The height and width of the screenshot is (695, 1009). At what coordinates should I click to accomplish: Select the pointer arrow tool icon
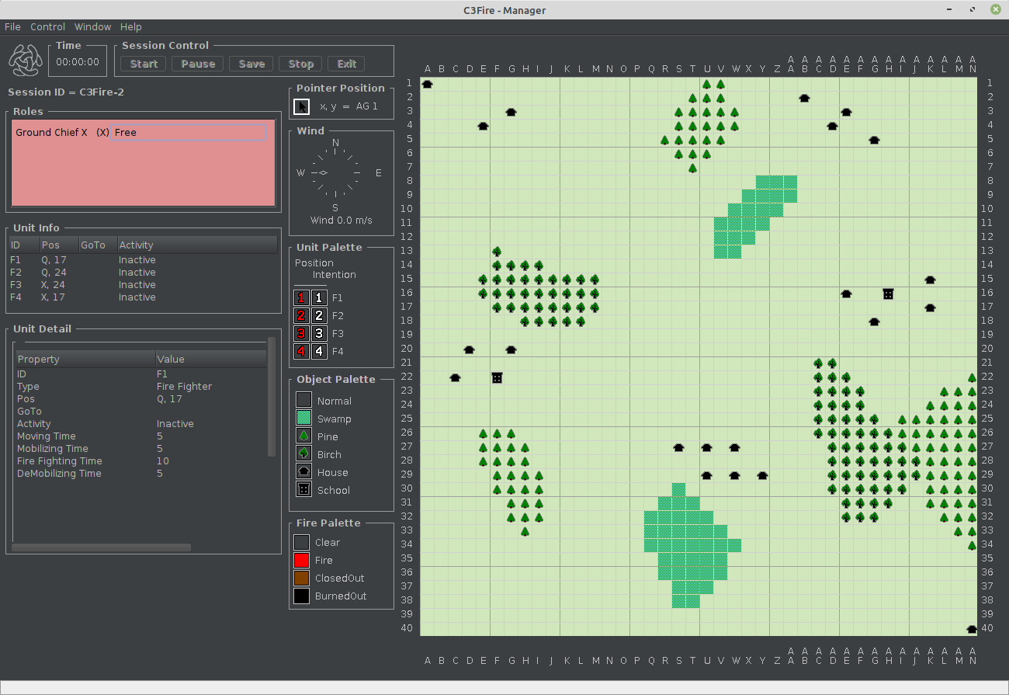301,106
